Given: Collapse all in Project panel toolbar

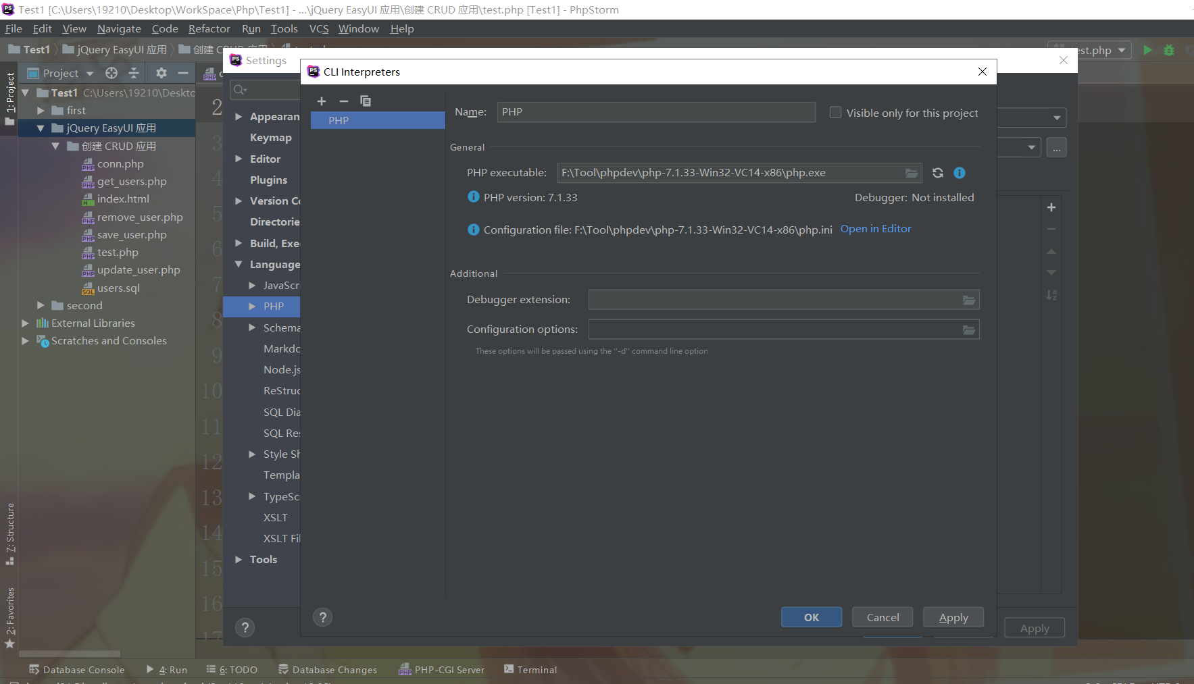Looking at the screenshot, I should (x=134, y=73).
